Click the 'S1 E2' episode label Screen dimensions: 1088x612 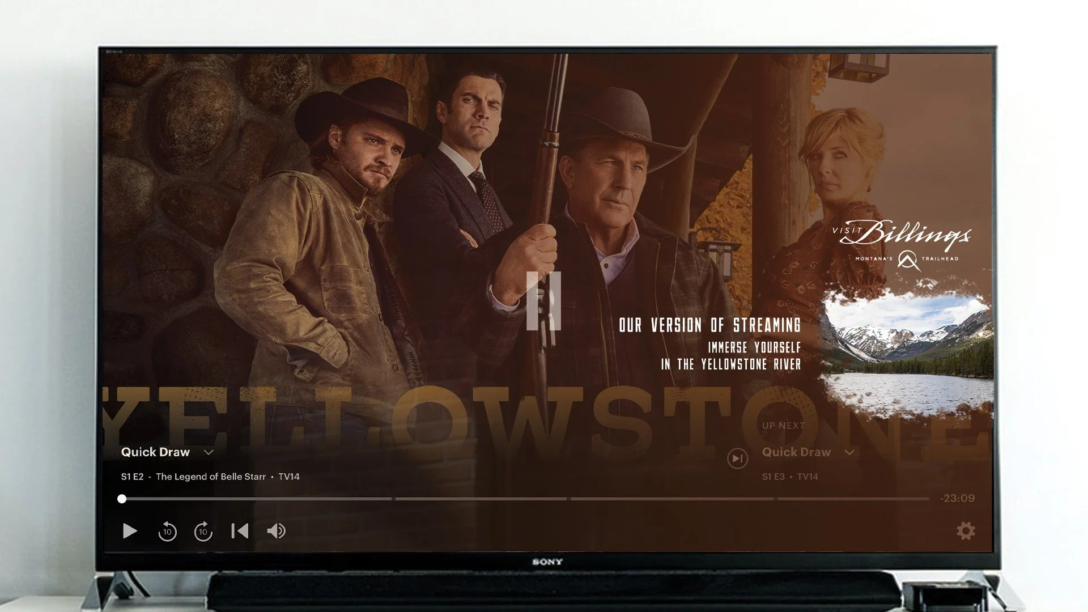click(x=132, y=477)
